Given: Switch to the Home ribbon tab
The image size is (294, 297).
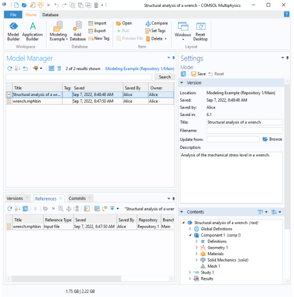Looking at the screenshot, I should (x=31, y=15).
